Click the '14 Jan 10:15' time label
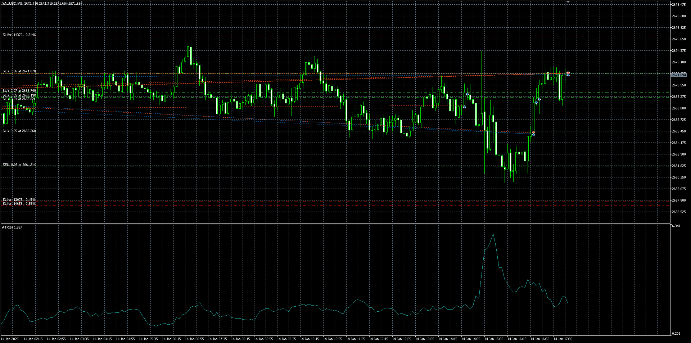Screen dimensions: 691x343 (310, 339)
